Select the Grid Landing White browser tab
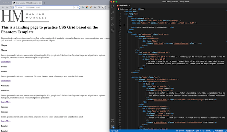Viewport: 227px width, 132px height. (27, 3)
